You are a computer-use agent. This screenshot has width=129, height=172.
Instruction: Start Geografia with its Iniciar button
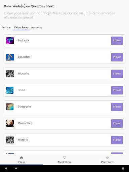click(x=117, y=107)
